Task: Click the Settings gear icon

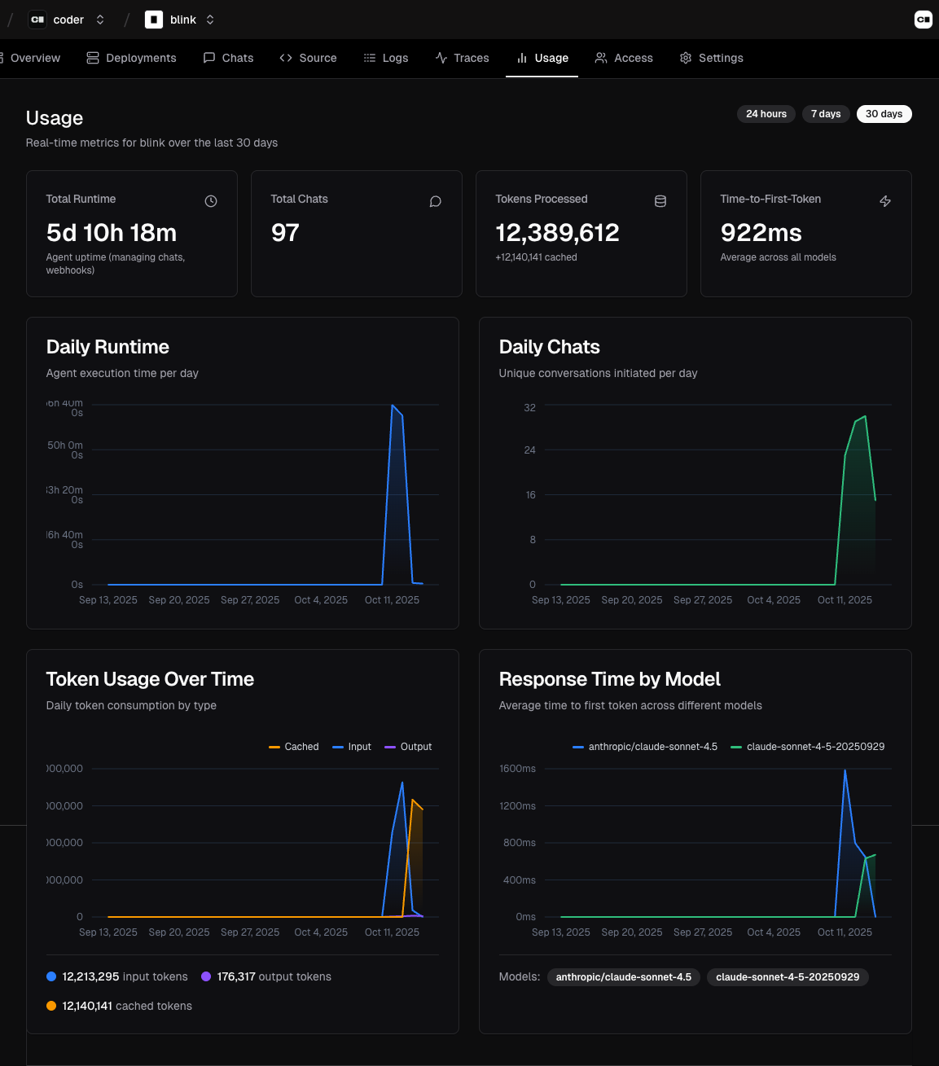Action: pos(686,58)
